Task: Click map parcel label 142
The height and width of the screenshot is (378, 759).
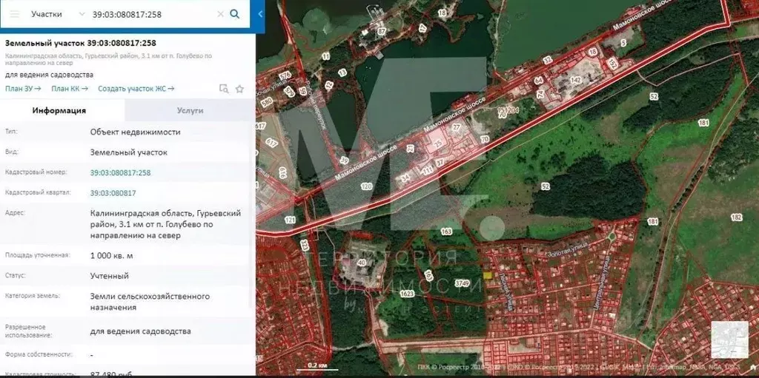Action: point(575,79)
